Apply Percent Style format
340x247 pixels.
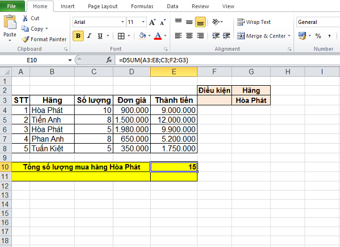pos(318,36)
